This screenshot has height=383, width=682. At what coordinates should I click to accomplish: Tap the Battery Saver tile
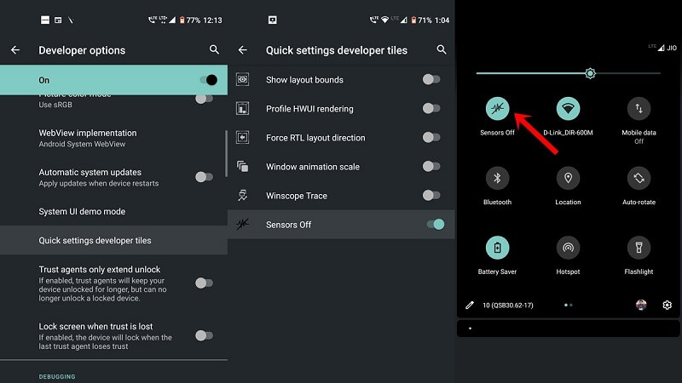pyautogui.click(x=498, y=248)
